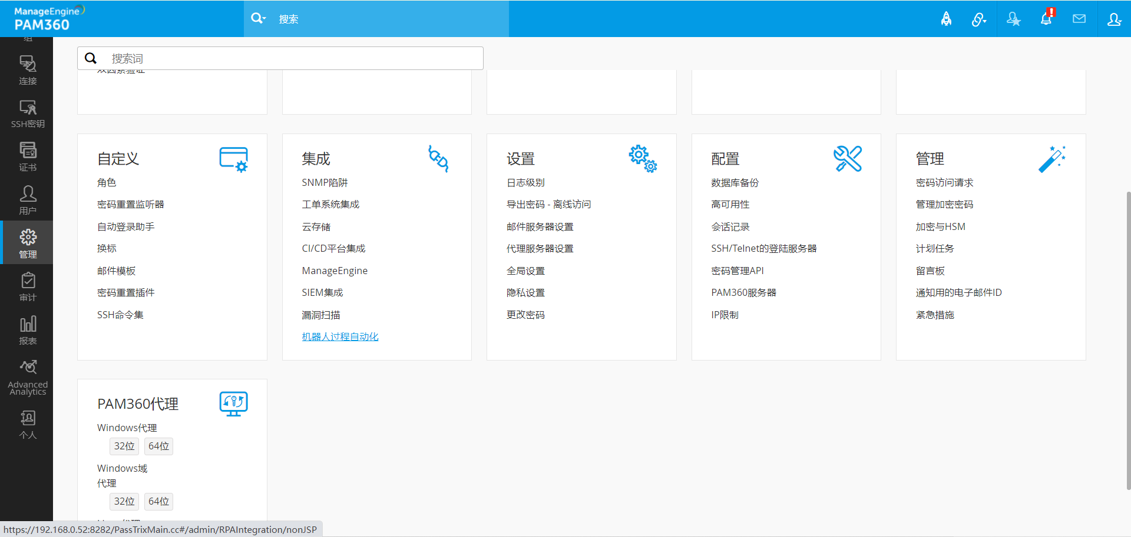
Task: Select the 用户 sidebar menu item
Action: pyautogui.click(x=28, y=201)
